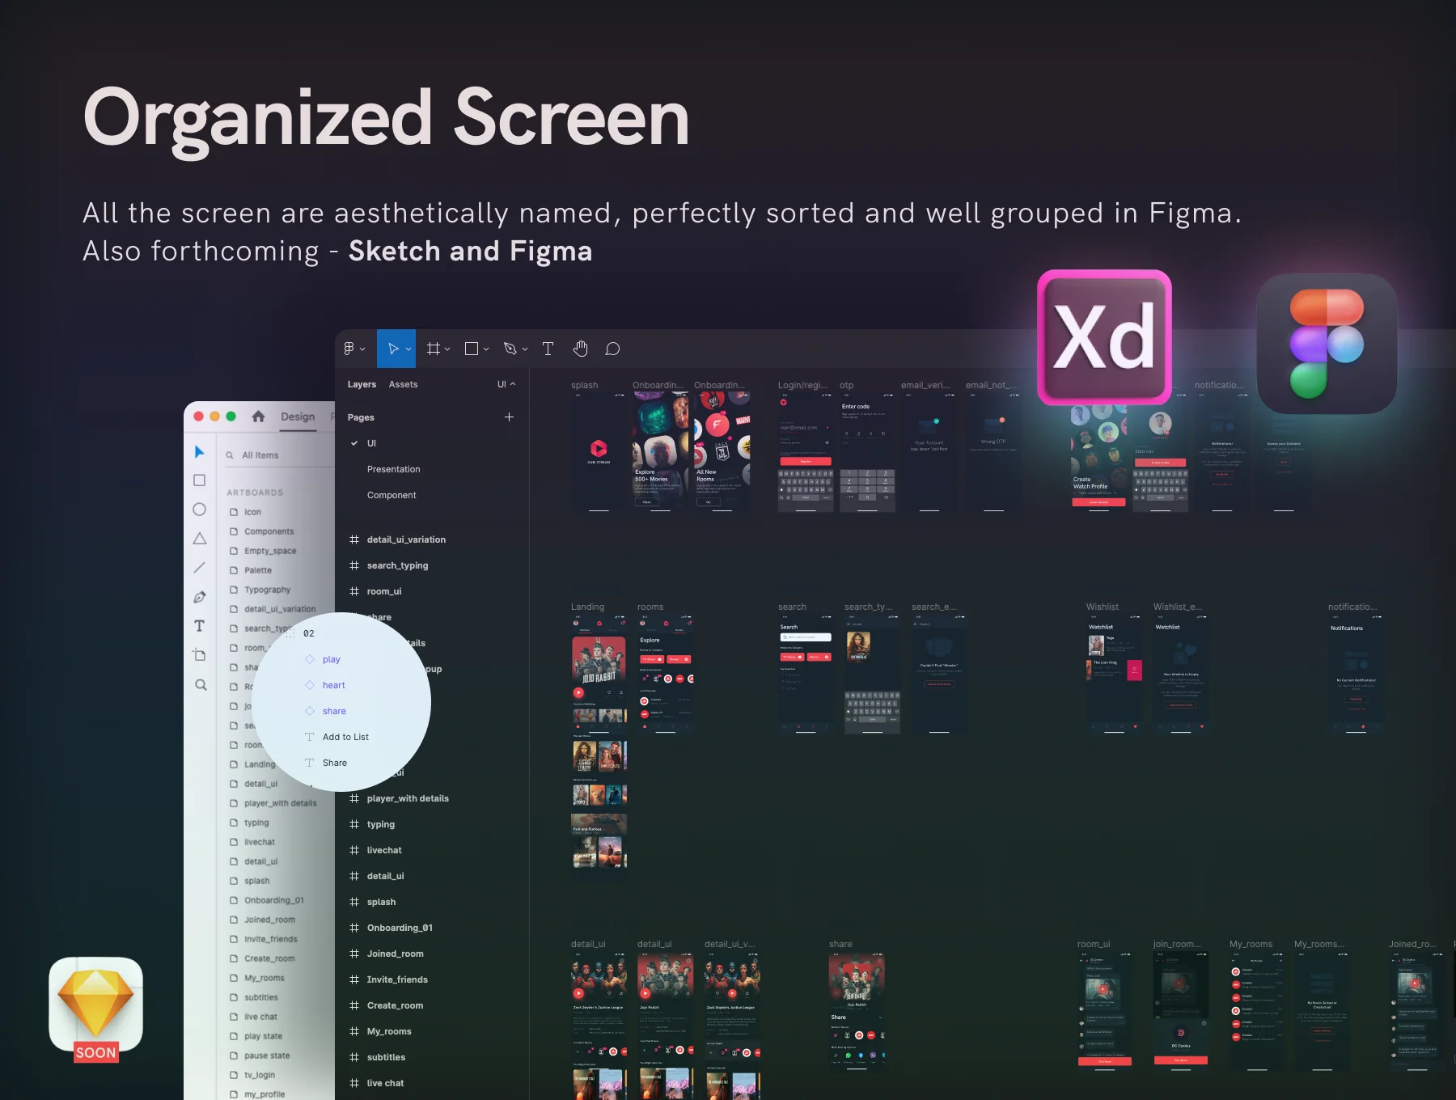Expand the Pen tool dropdown arrow

point(525,349)
